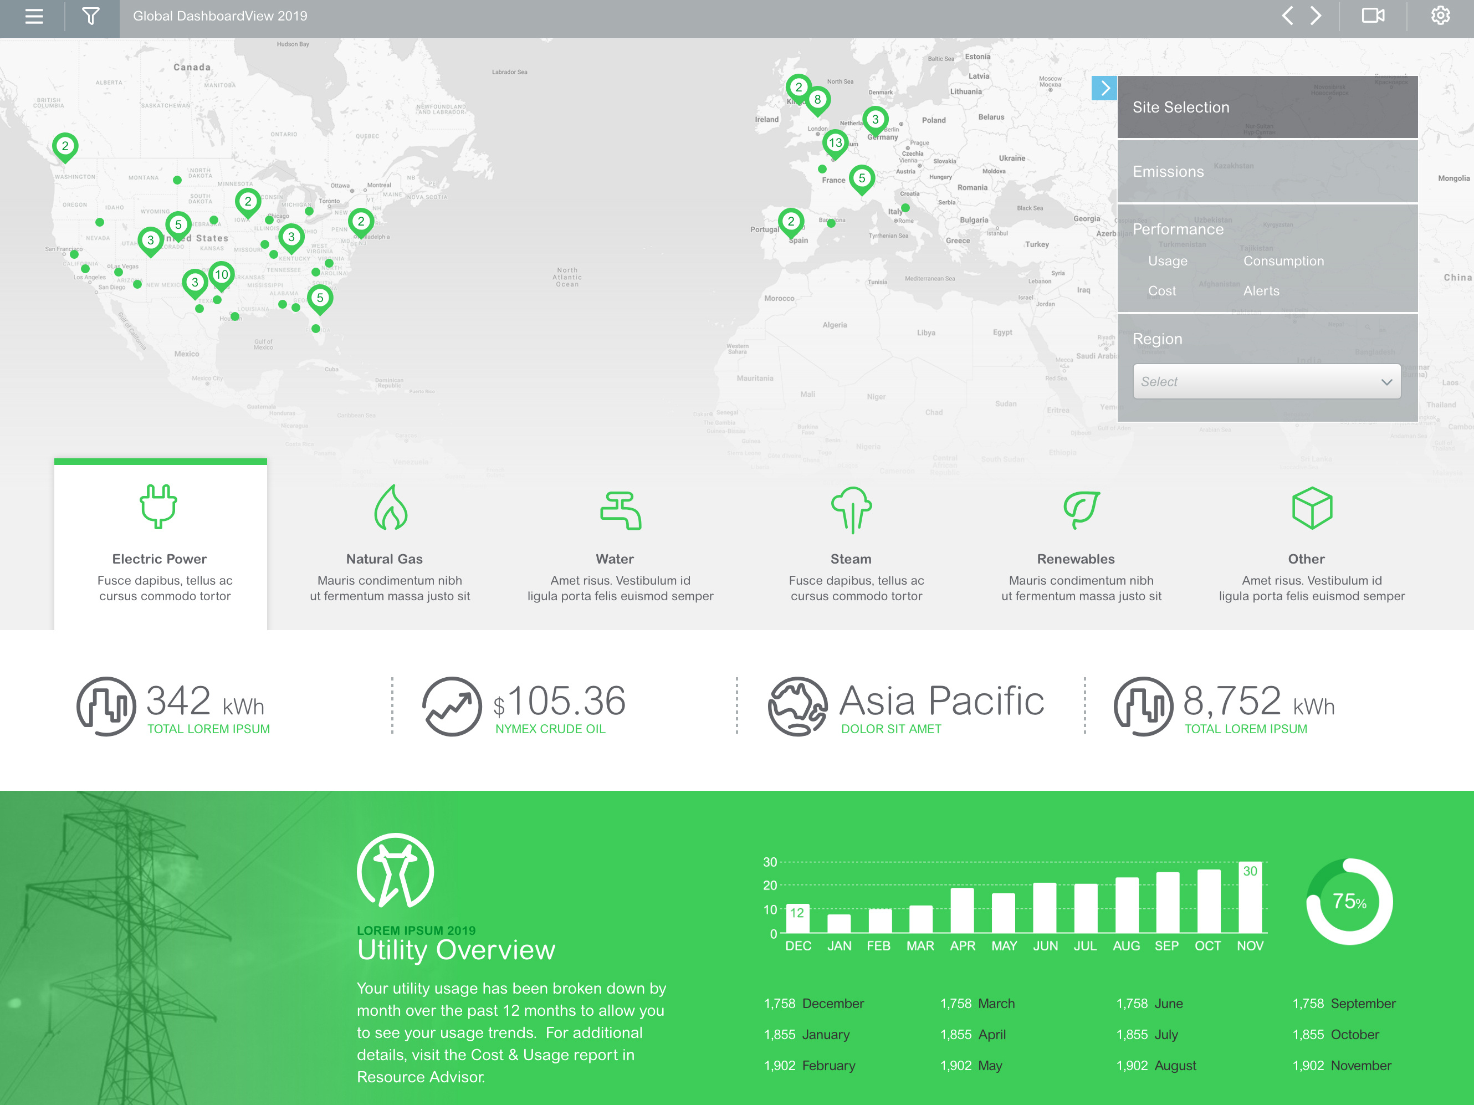Select the Water faucet icon
Image resolution: width=1474 pixels, height=1105 pixels.
tap(621, 510)
